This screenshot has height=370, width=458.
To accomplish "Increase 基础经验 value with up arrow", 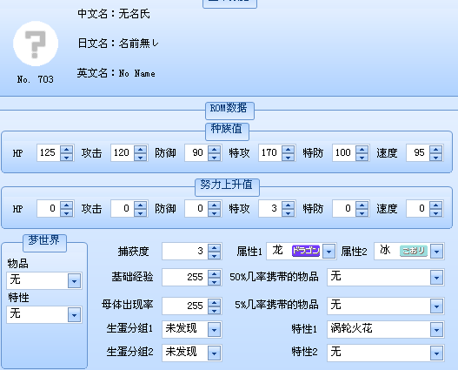I will [215, 273].
